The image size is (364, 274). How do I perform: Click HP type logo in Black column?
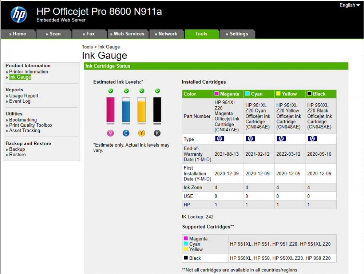tap(312, 139)
